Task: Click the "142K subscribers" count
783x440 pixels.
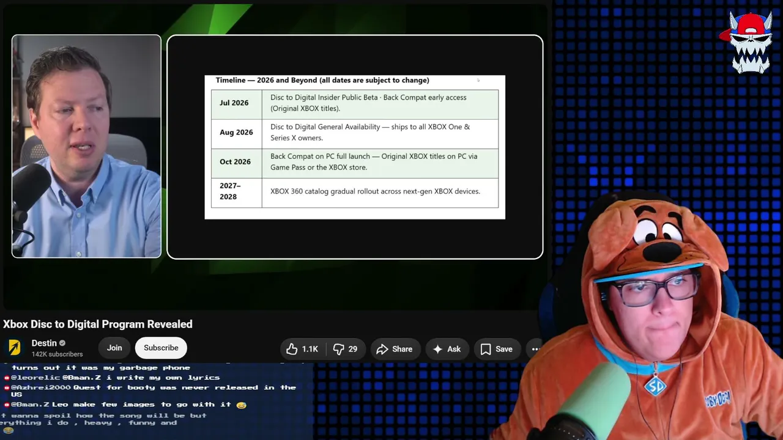Action: click(57, 354)
